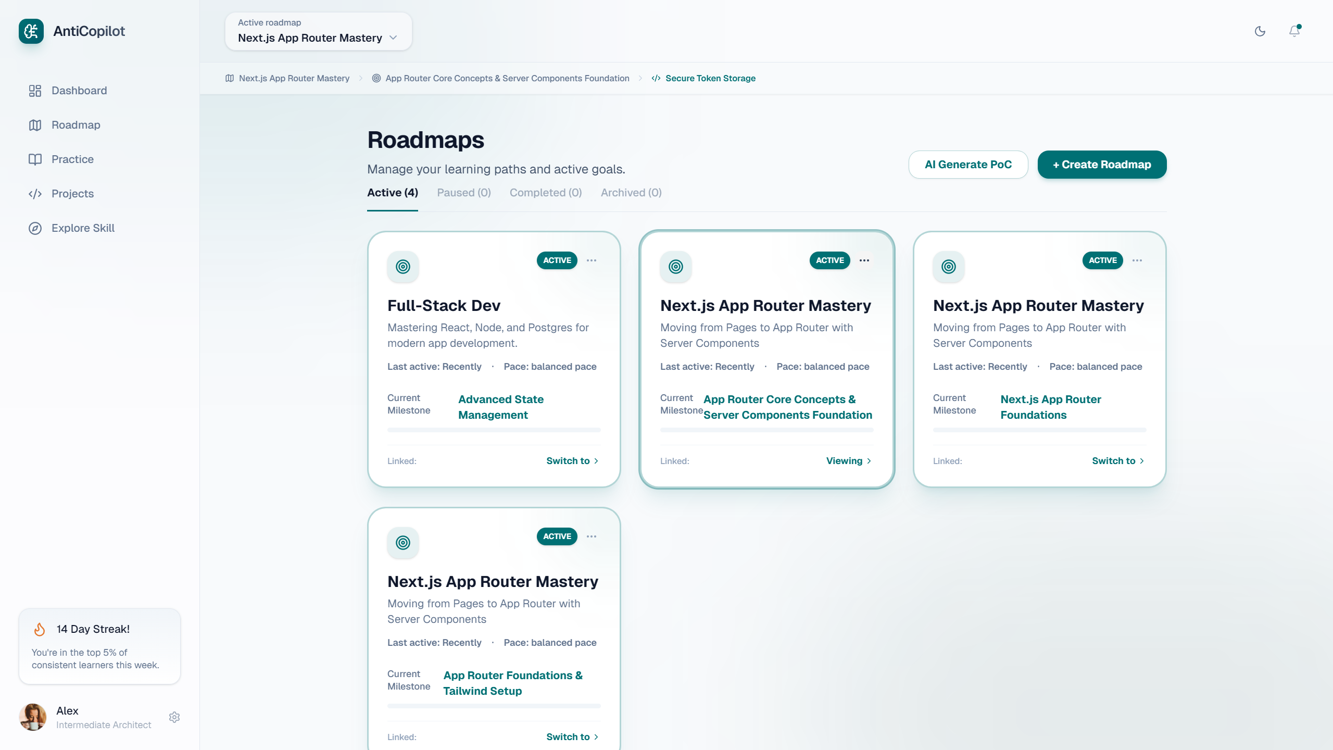Click the Full-Stack Dev progress bar

[494, 430]
